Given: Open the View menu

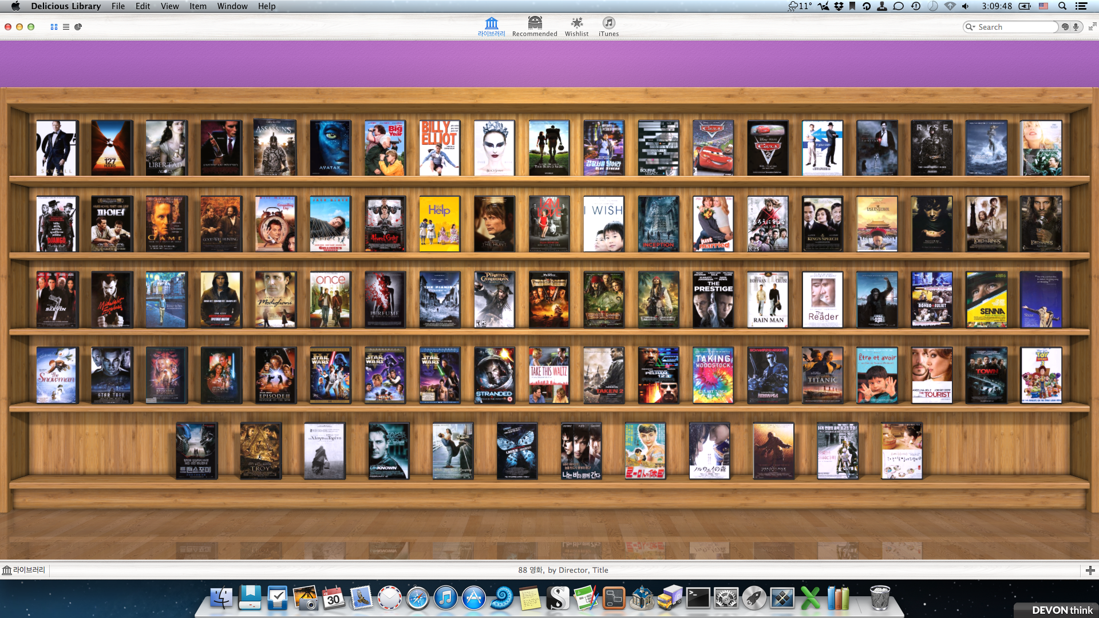Looking at the screenshot, I should coord(169,6).
